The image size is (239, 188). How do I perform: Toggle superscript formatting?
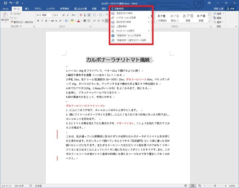[61, 21]
